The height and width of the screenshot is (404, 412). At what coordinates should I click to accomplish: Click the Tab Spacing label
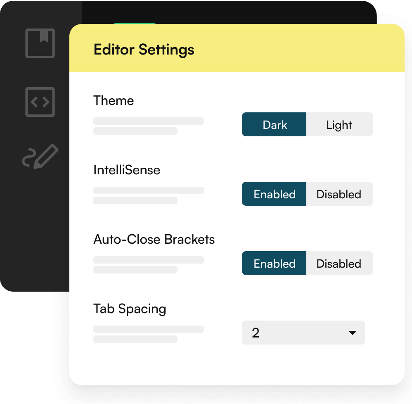click(x=130, y=309)
